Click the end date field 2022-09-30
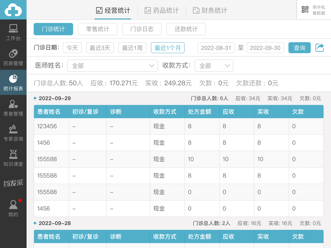This screenshot has height=248, width=331. pos(265,48)
